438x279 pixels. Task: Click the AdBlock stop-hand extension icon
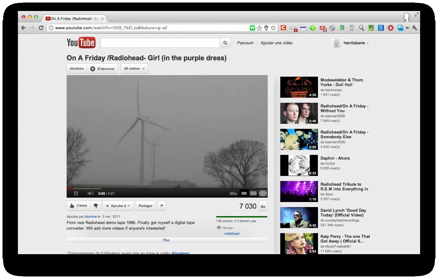click(x=391, y=28)
